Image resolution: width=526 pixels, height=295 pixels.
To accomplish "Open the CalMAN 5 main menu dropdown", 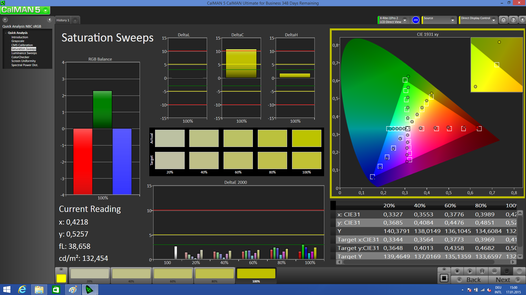I will pos(45,10).
